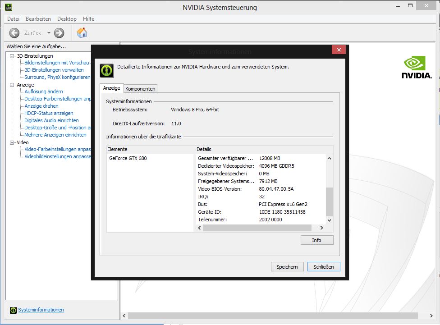Click main window scroll left arrow
Viewport: 440px width, 325px height.
coord(124,316)
